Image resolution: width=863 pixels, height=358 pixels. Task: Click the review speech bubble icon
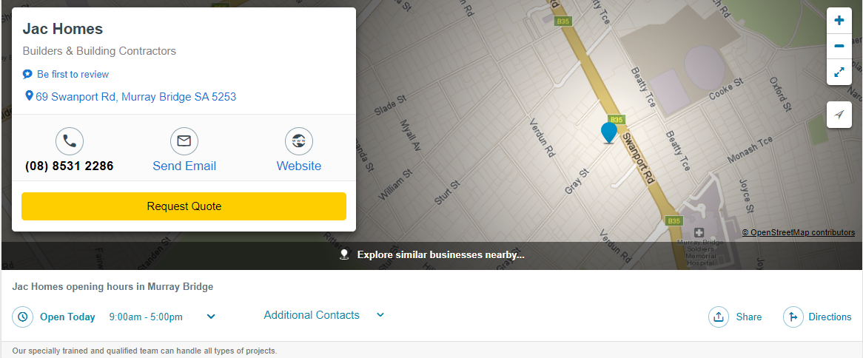[x=27, y=74]
